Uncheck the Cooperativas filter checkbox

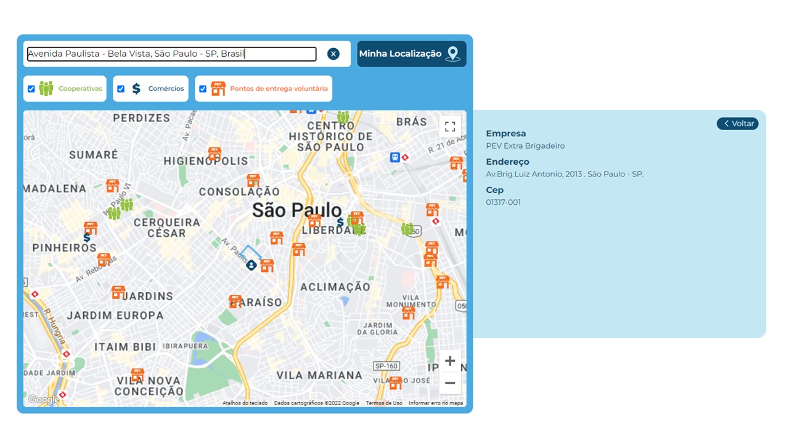pyautogui.click(x=31, y=89)
